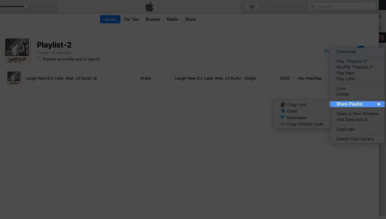Click the Messages bubble icon
The width and height of the screenshot is (386, 219).
click(283, 117)
